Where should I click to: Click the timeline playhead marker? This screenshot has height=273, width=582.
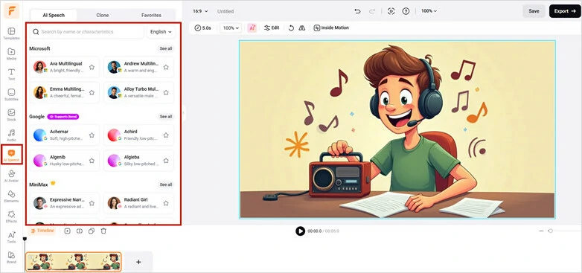pos(25,240)
